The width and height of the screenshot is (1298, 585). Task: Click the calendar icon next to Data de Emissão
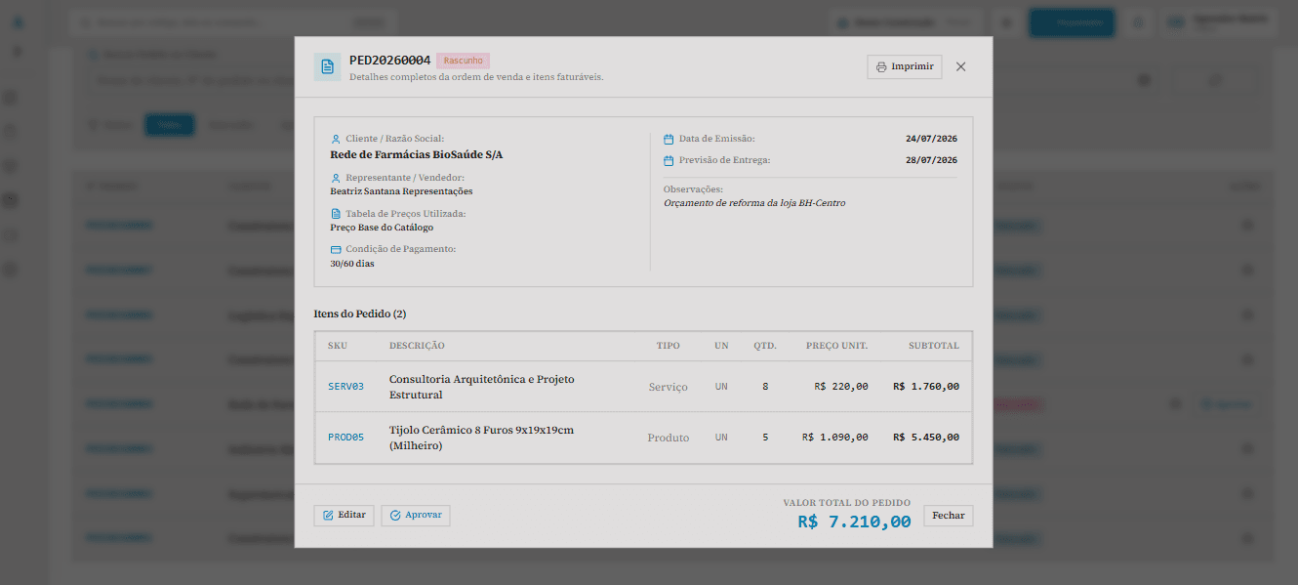tap(669, 139)
